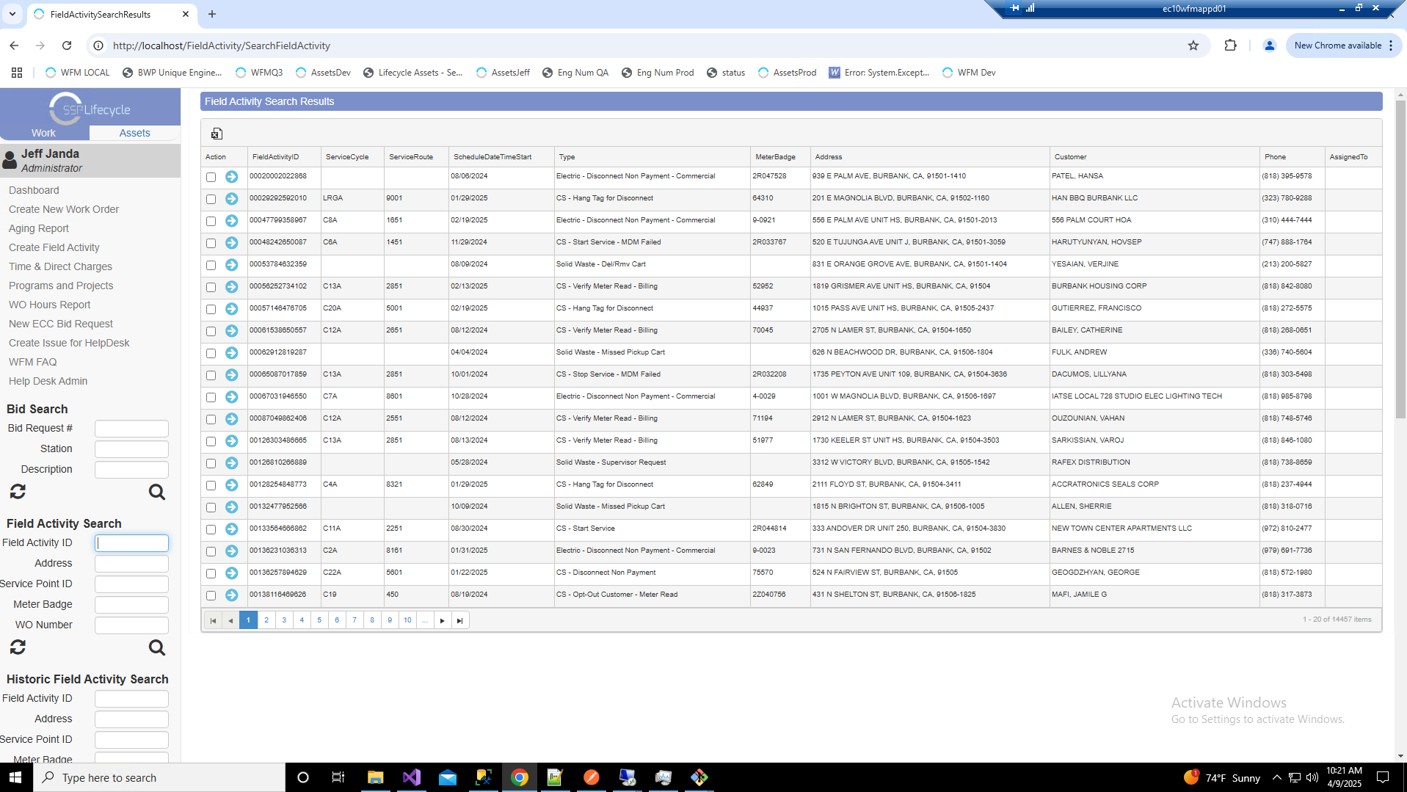Image resolution: width=1407 pixels, height=792 pixels.
Task: Open Visual Studio from taskbar
Action: [412, 777]
